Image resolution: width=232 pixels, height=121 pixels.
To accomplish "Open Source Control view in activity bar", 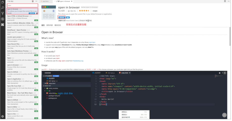I will pos(3,13).
